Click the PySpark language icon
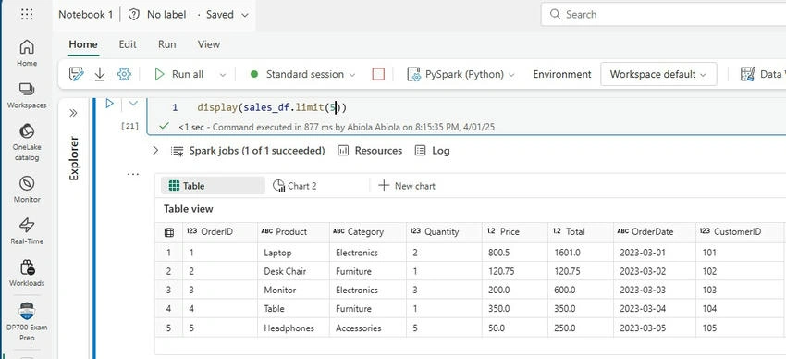The image size is (786, 359). tap(413, 74)
